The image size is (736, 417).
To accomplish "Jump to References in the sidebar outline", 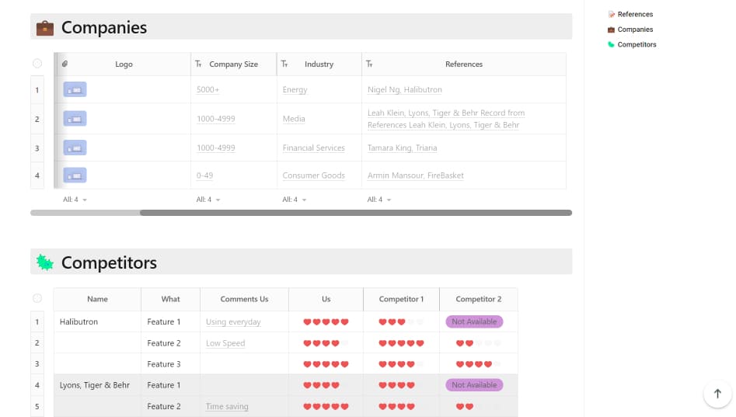I will tap(635, 15).
